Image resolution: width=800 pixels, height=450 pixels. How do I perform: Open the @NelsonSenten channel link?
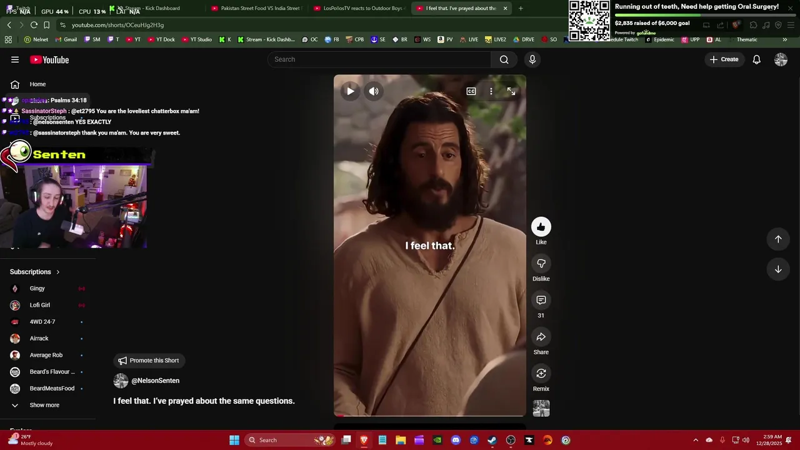pyautogui.click(x=155, y=381)
